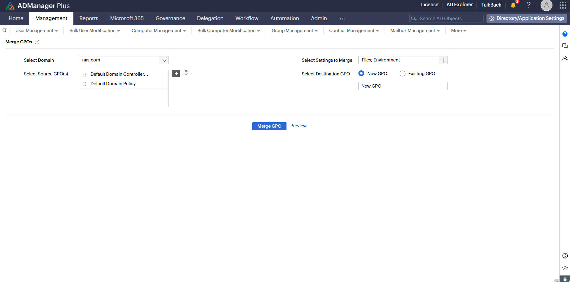
Task: Select the Existing GPO radio button
Action: pyautogui.click(x=402, y=73)
